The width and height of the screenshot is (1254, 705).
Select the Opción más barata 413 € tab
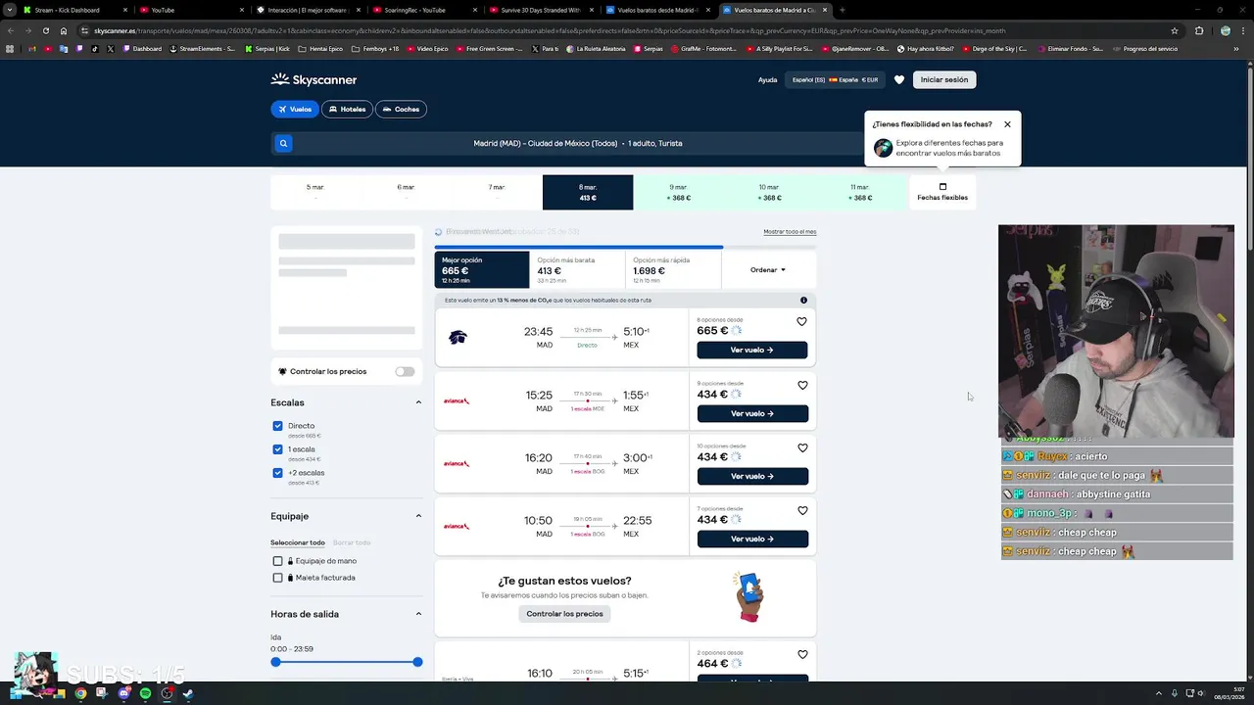pos(577,270)
